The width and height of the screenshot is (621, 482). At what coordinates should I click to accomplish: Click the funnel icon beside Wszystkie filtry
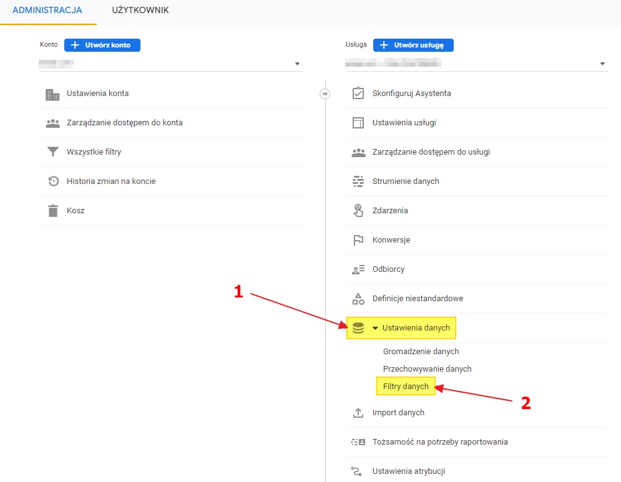tap(52, 152)
